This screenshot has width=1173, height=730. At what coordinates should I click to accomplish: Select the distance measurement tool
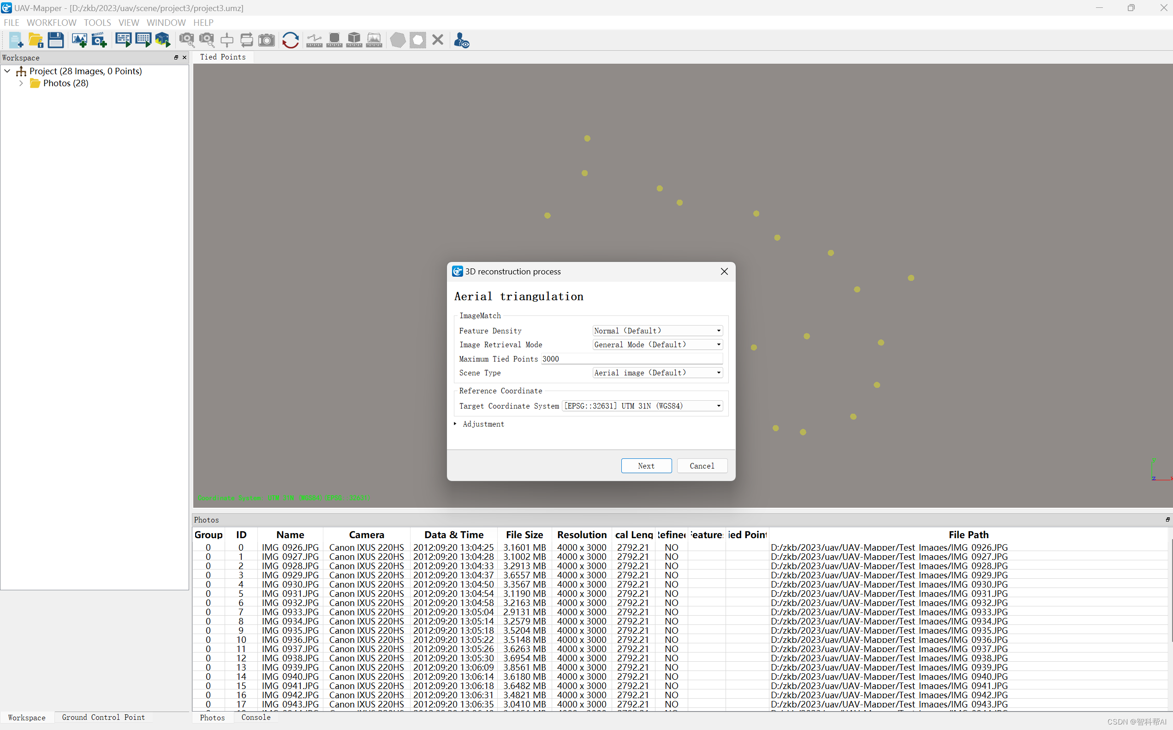[x=314, y=40]
